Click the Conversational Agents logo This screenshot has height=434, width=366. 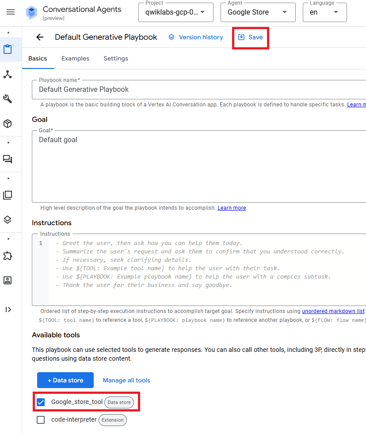[x=31, y=13]
